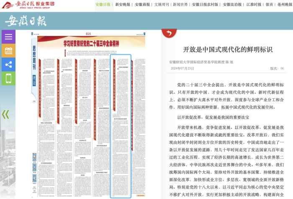The width and height of the screenshot is (293, 199).
Task: Open the orange calendar date picker
Action: pos(8,51)
